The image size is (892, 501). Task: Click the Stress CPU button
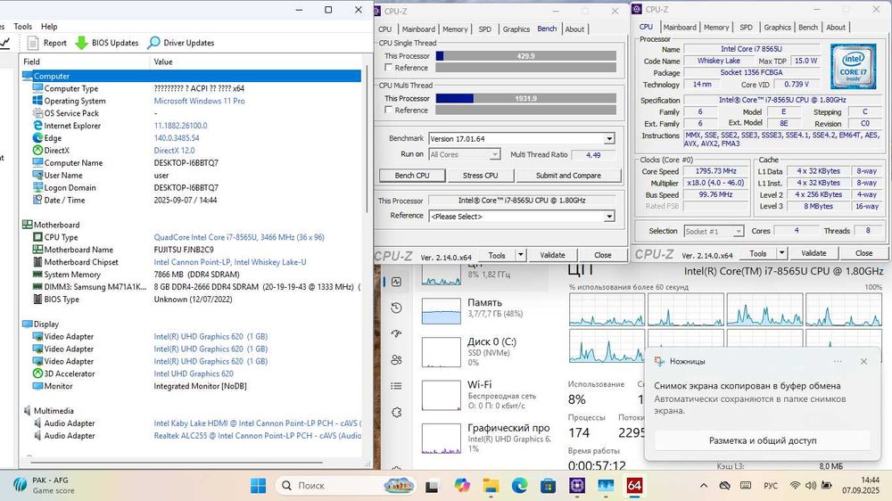480,175
